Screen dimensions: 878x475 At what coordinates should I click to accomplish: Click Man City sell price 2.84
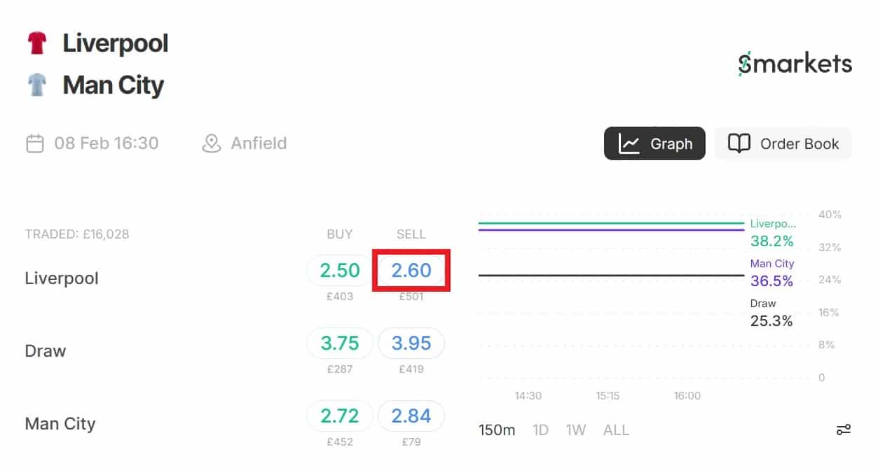click(x=411, y=416)
